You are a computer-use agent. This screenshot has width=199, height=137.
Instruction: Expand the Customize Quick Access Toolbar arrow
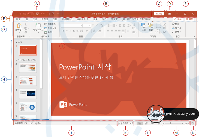pos(58,14)
